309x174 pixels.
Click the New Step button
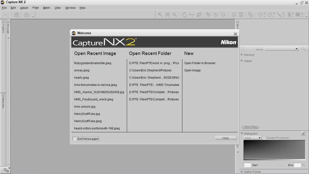click(x=250, y=127)
